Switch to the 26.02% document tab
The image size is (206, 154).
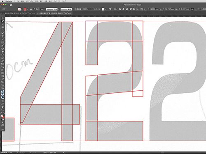click(x=20, y=13)
